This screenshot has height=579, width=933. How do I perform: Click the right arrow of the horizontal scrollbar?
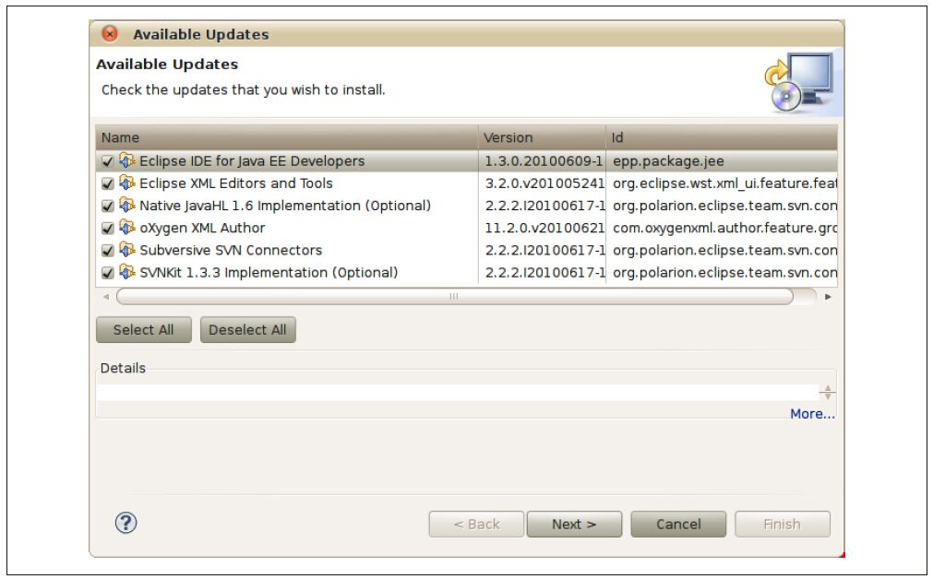pyautogui.click(x=828, y=296)
